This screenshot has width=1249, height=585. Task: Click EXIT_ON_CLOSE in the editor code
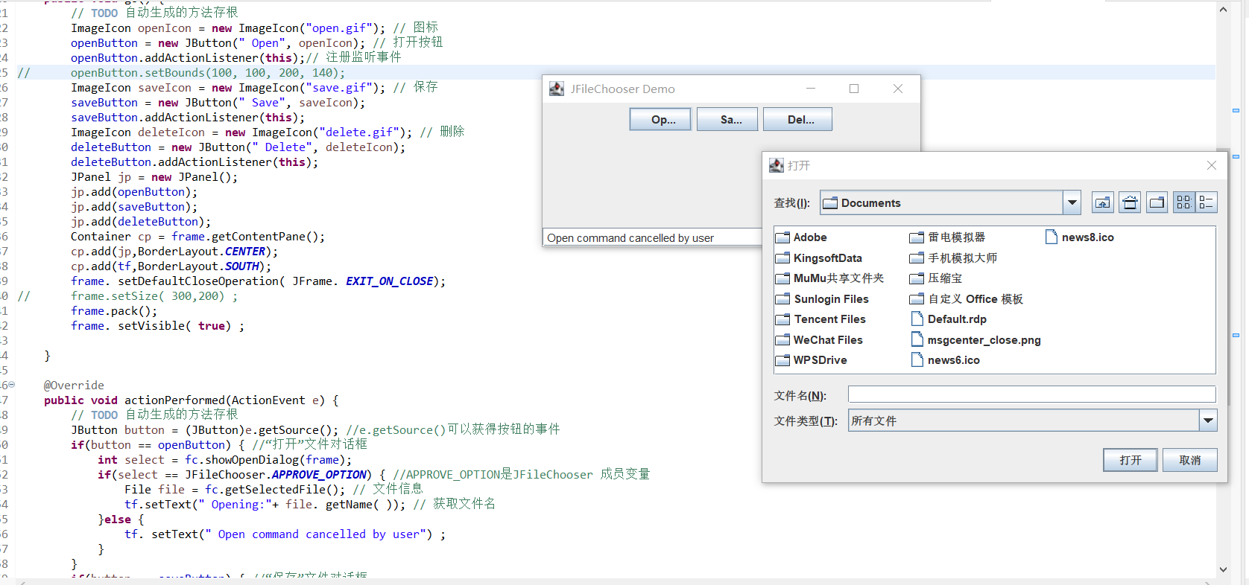pos(390,281)
